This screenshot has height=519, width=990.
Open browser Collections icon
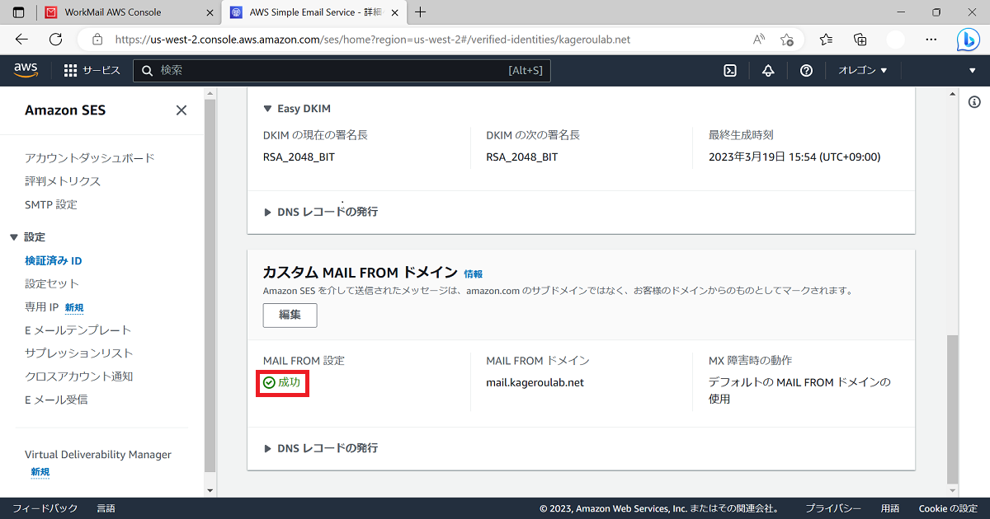tap(860, 39)
